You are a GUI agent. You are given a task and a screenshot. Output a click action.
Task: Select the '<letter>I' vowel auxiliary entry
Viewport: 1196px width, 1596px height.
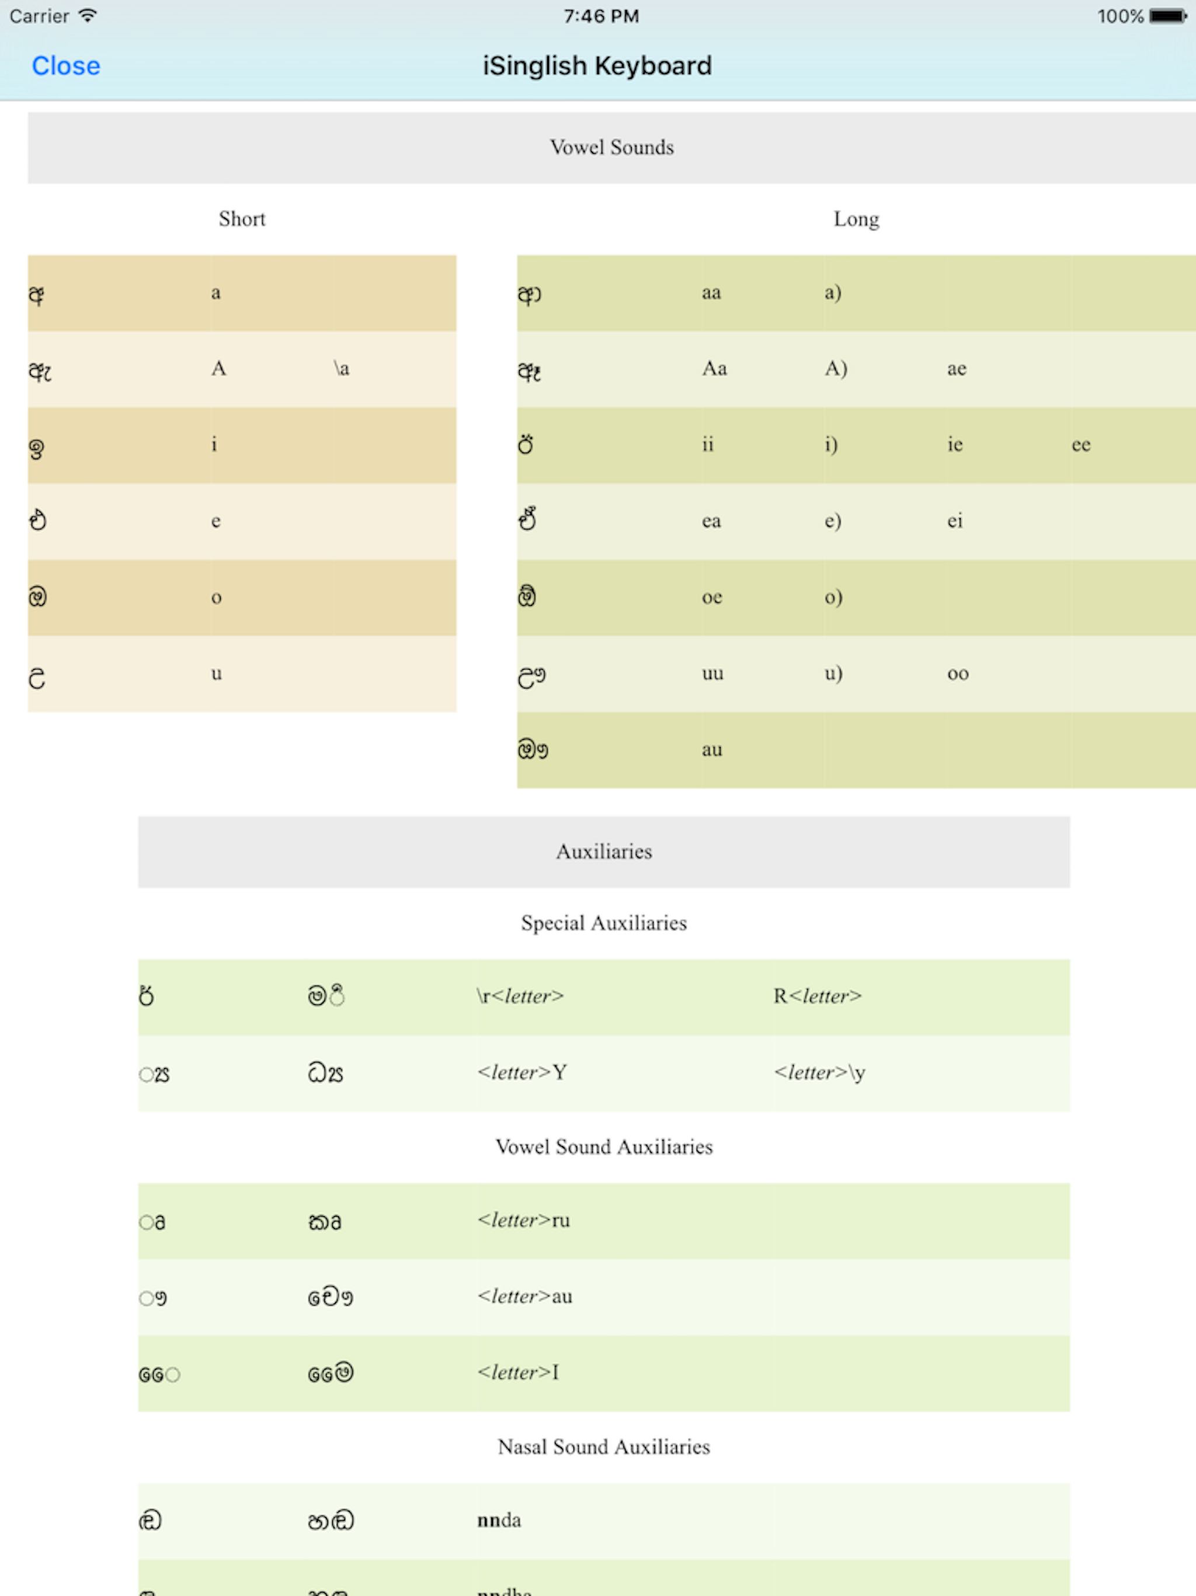click(518, 1372)
